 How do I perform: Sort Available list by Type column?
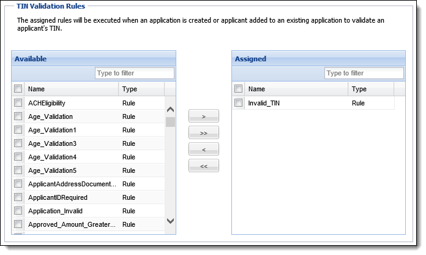pyautogui.click(x=141, y=89)
